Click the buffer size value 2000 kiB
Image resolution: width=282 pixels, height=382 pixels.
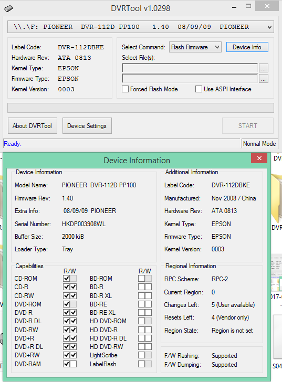click(73, 237)
